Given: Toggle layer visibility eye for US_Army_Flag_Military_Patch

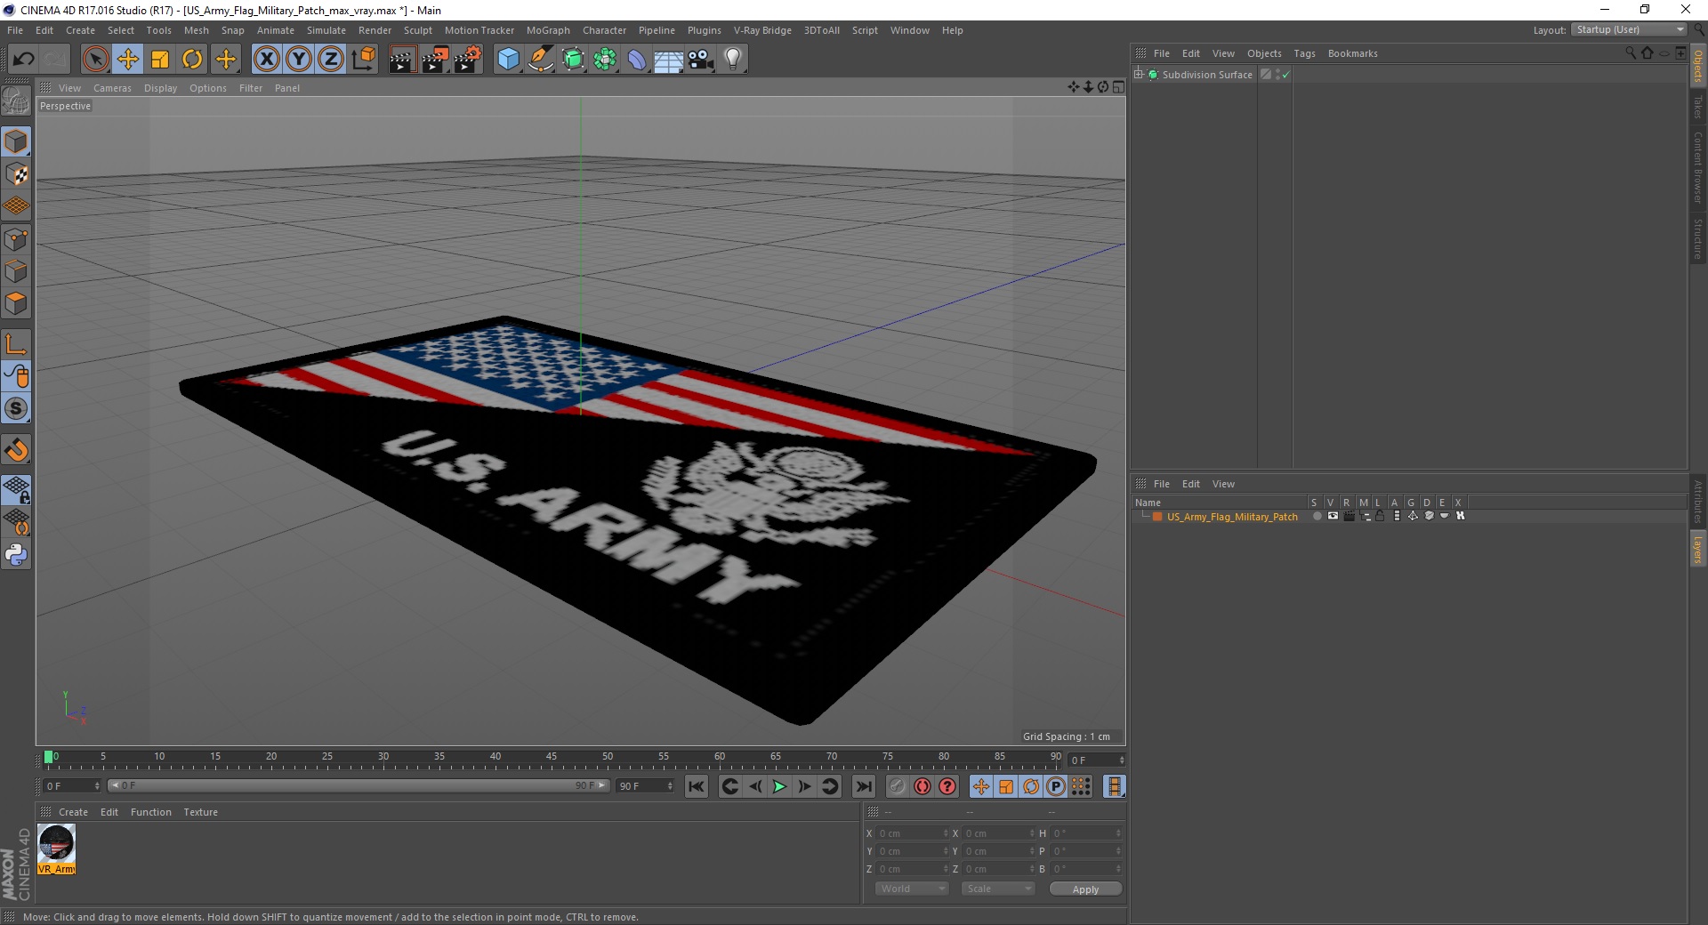Looking at the screenshot, I should [x=1333, y=516].
